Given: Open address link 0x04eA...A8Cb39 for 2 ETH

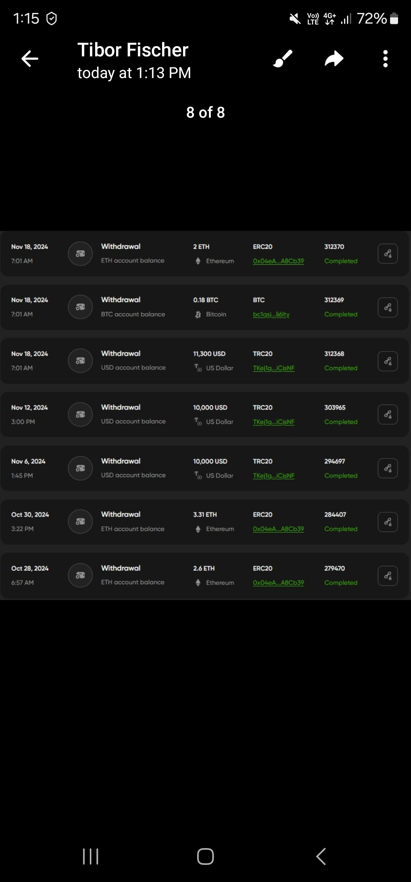Looking at the screenshot, I should click(279, 261).
